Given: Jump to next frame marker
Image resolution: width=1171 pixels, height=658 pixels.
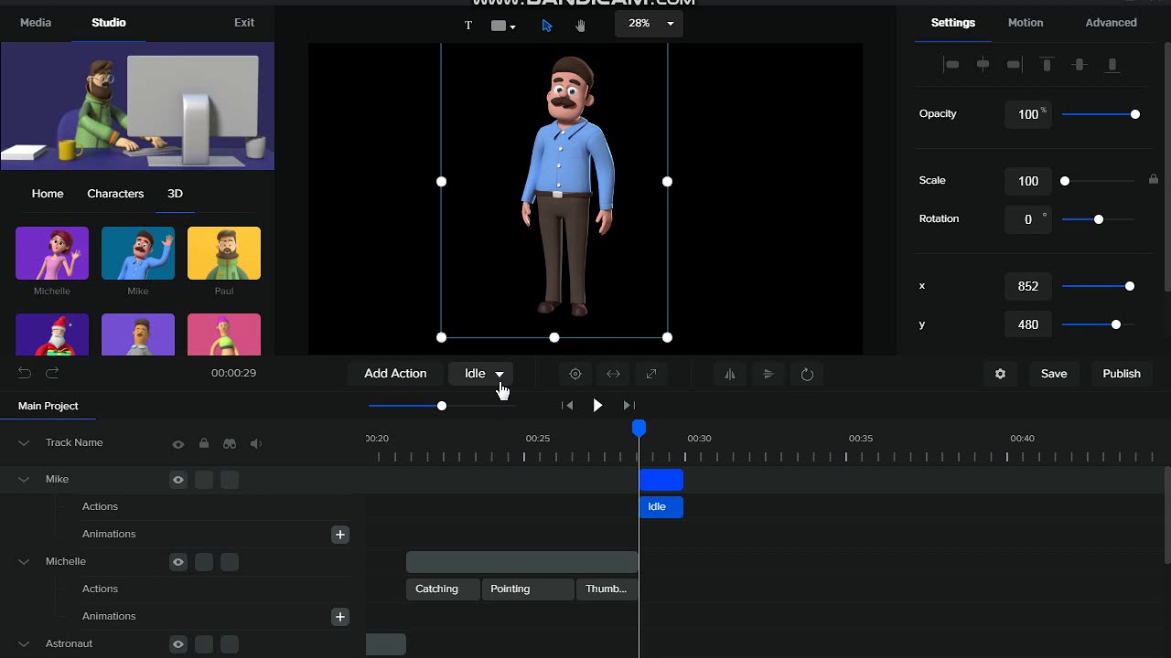Looking at the screenshot, I should pyautogui.click(x=628, y=405).
